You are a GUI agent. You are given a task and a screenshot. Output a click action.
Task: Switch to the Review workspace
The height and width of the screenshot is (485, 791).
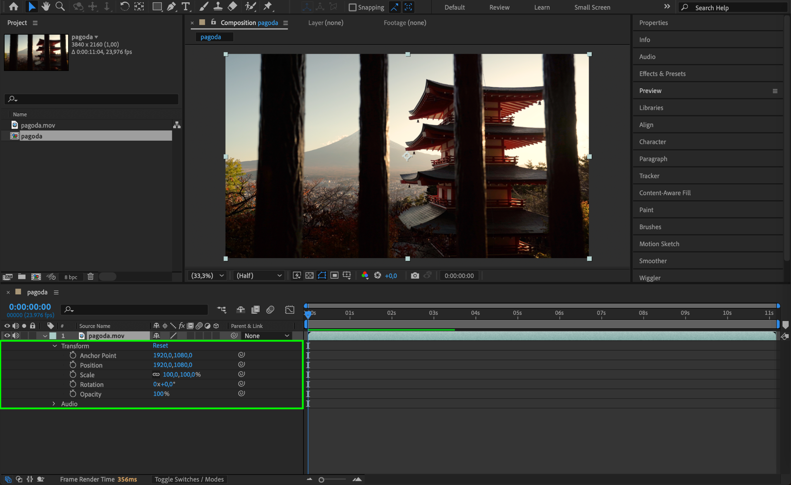499,7
